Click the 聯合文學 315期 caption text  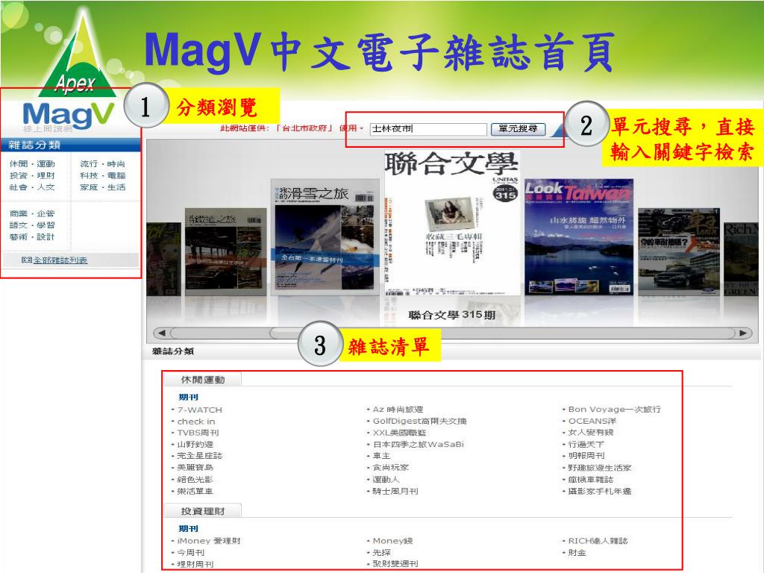tap(451, 316)
